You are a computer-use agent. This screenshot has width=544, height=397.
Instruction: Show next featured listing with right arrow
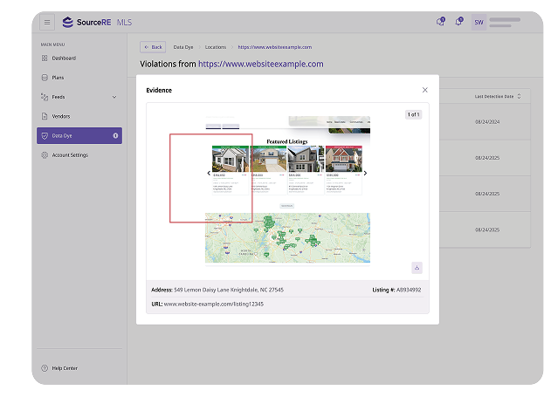tap(365, 173)
